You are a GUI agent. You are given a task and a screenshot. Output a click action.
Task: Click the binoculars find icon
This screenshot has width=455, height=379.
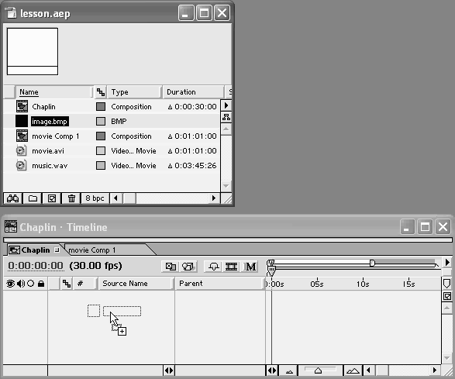[12, 198]
